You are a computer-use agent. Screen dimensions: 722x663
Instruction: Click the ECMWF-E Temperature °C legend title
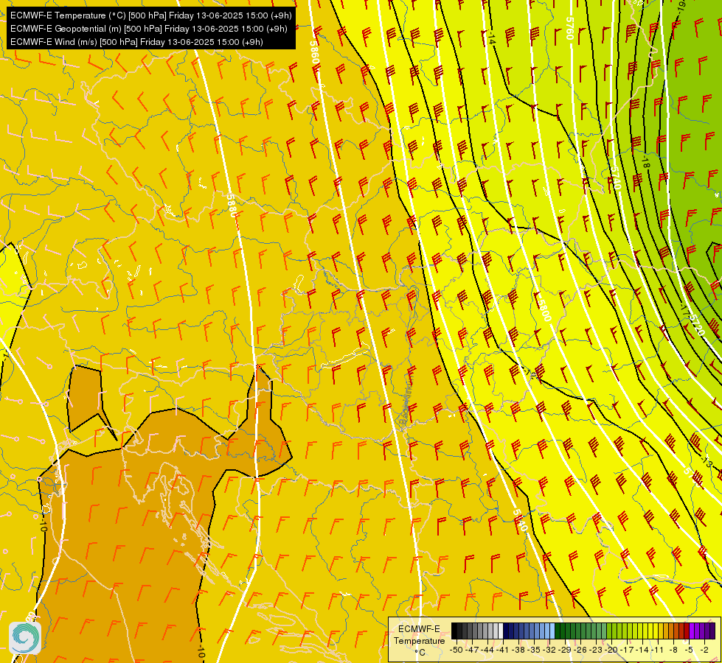420,641
